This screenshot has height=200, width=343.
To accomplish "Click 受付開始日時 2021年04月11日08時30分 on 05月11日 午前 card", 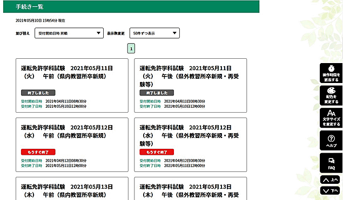I will [53, 101].
